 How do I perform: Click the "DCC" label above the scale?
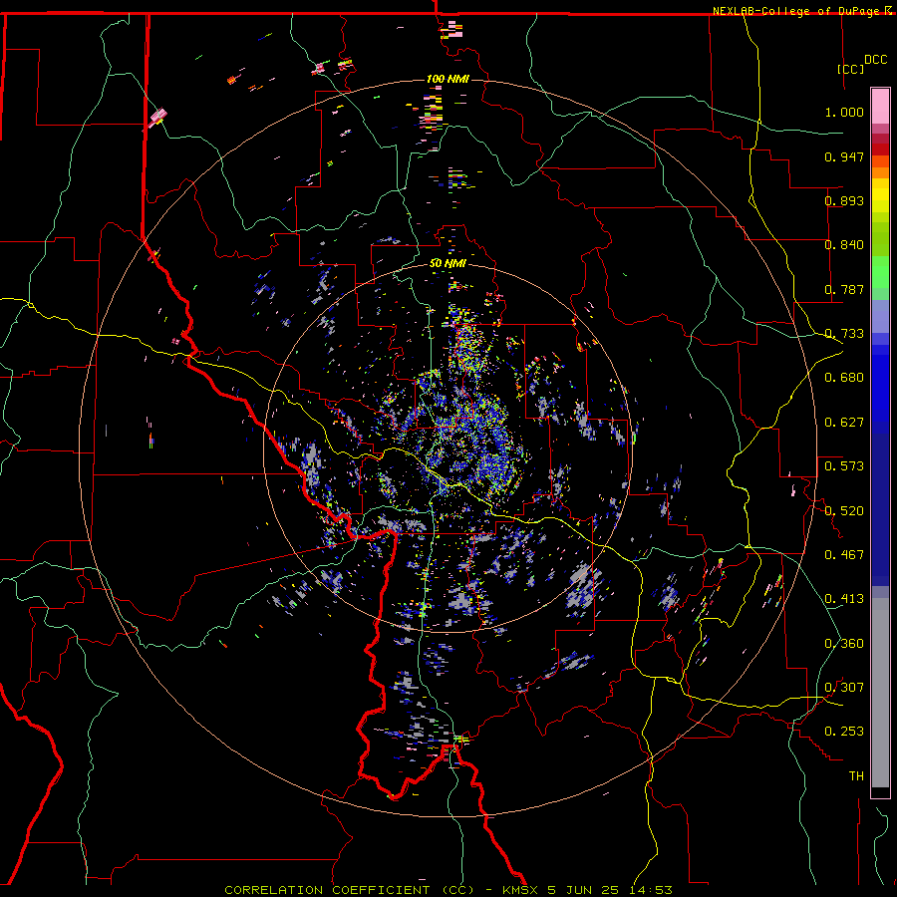coord(875,60)
